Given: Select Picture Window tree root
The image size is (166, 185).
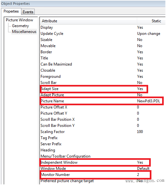Looking at the screenshot, I should tap(19, 20).
